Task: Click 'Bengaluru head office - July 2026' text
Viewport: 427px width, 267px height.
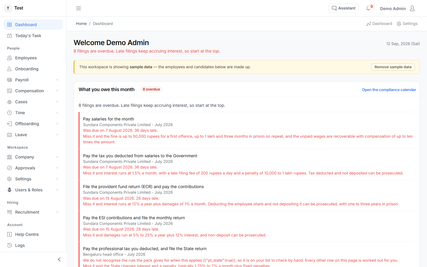Action: point(114,255)
